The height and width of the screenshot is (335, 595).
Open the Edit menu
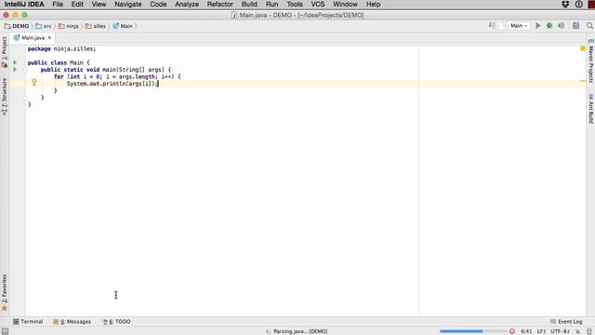point(77,4)
